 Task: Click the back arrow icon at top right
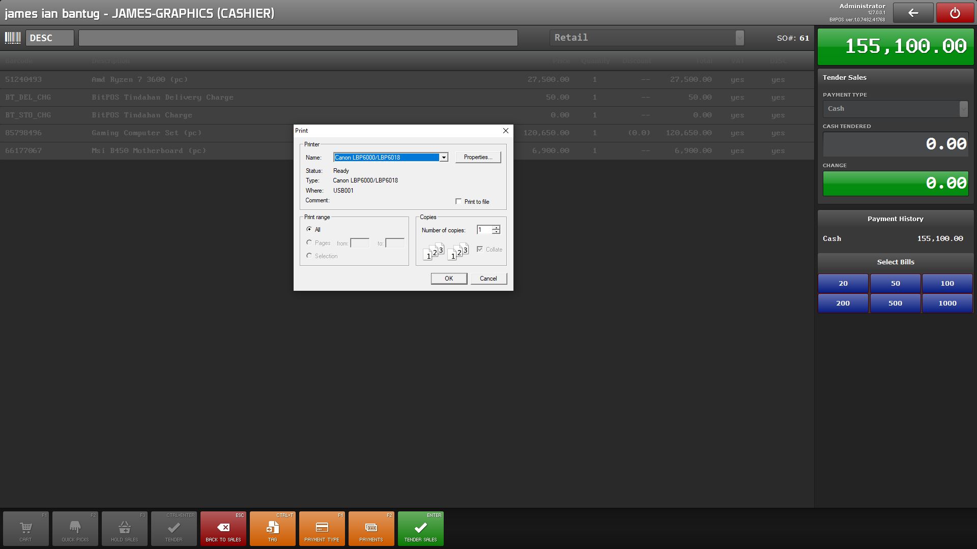point(913,13)
